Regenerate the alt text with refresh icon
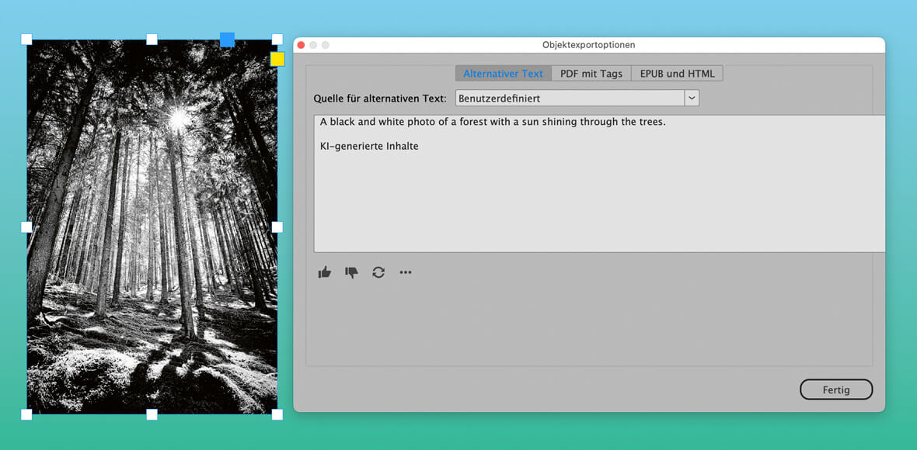The height and width of the screenshot is (450, 917). pos(378,272)
